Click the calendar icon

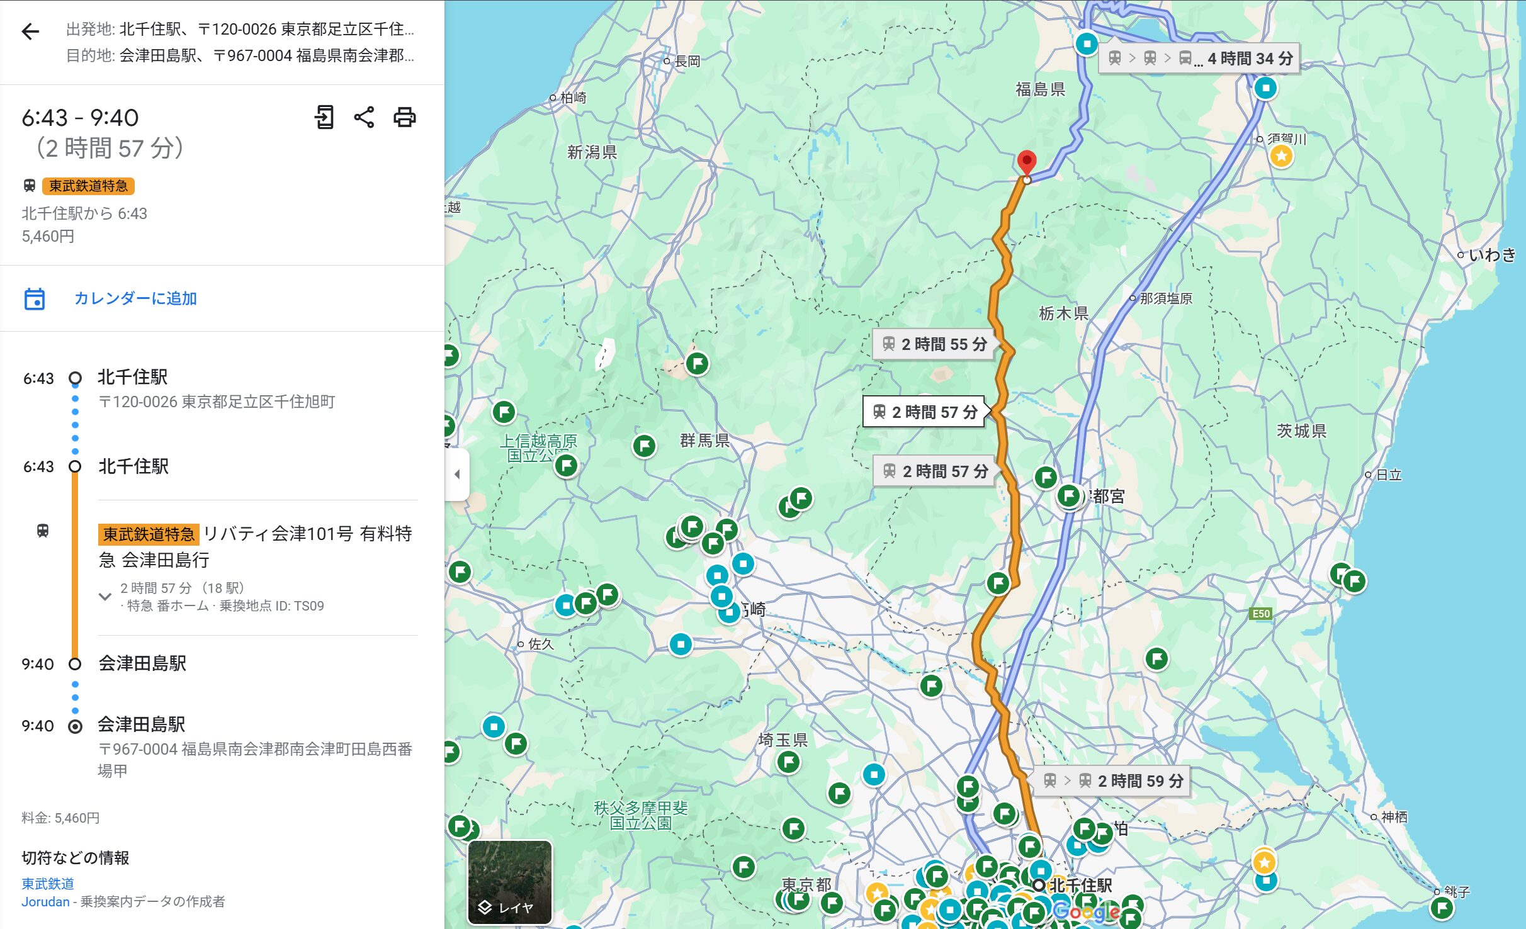[x=34, y=299]
